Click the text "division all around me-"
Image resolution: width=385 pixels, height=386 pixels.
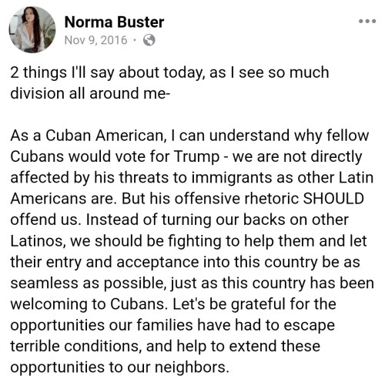pyautogui.click(x=90, y=93)
